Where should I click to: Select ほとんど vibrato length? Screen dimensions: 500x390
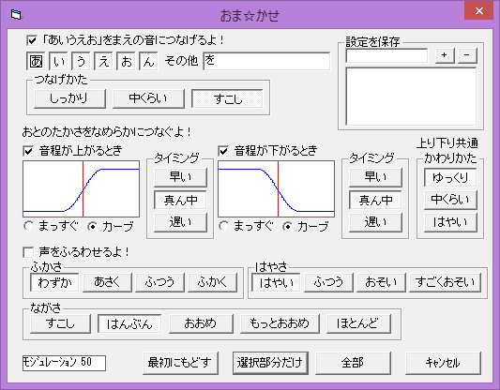(358, 323)
